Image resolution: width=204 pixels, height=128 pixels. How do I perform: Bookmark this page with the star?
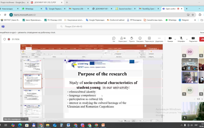[193, 15]
